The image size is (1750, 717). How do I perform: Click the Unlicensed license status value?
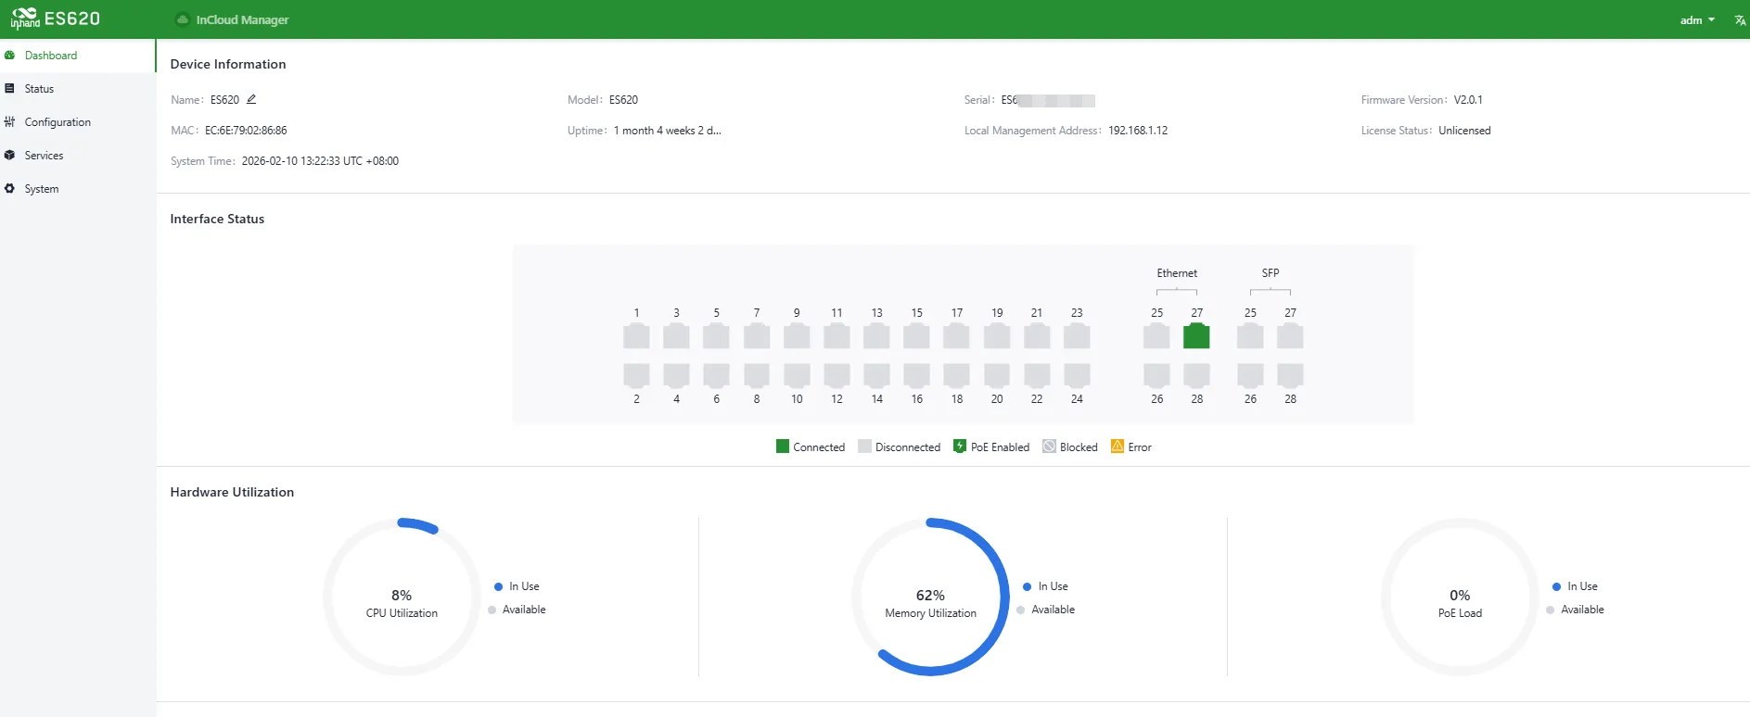click(1464, 131)
